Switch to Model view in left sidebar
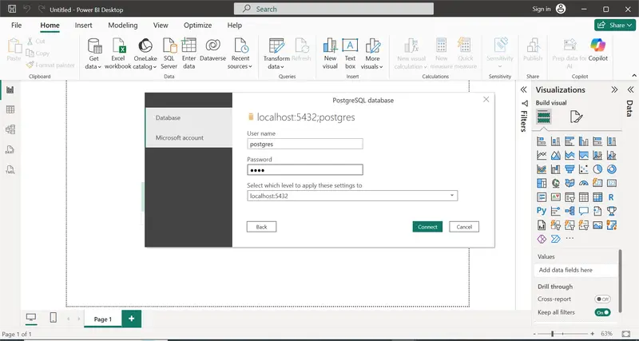639x341 pixels. coord(10,129)
